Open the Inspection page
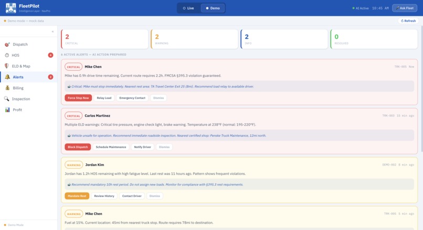This screenshot has height=230, width=423. (28, 99)
